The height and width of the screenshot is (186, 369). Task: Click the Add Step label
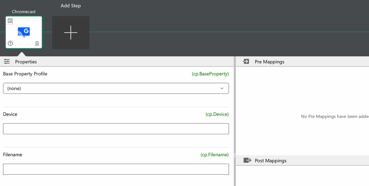(x=71, y=6)
